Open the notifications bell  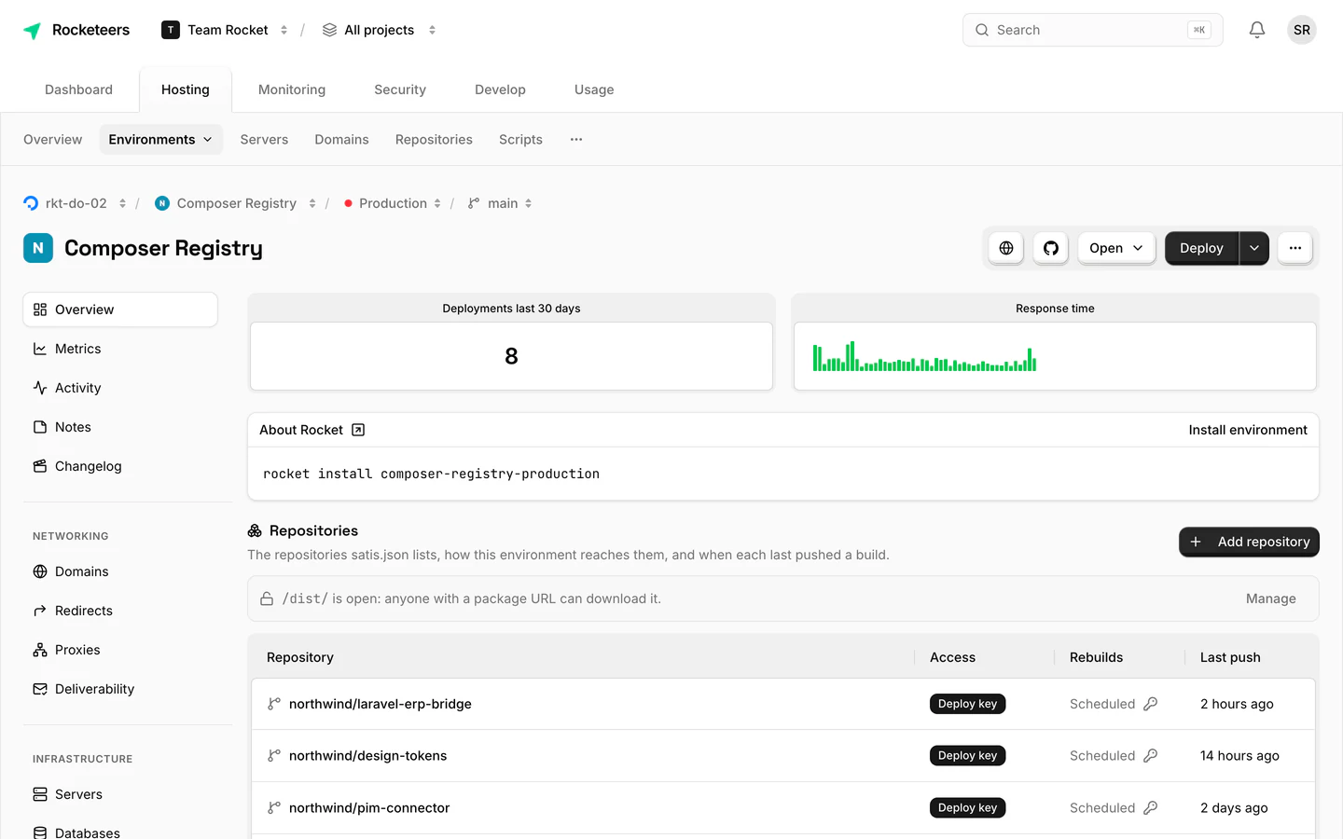[1257, 30]
